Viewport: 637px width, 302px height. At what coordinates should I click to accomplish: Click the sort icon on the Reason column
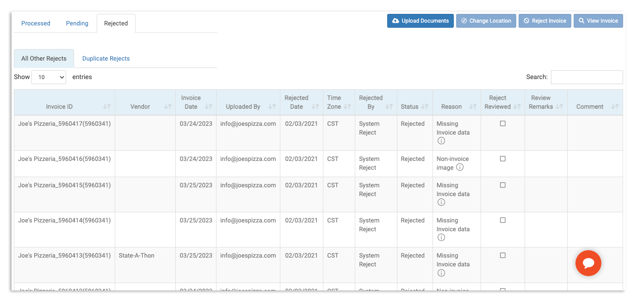tap(473, 106)
